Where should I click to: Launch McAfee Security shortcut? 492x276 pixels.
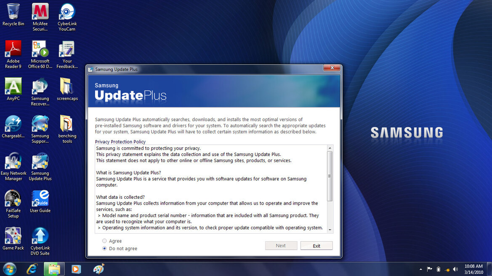(40, 17)
